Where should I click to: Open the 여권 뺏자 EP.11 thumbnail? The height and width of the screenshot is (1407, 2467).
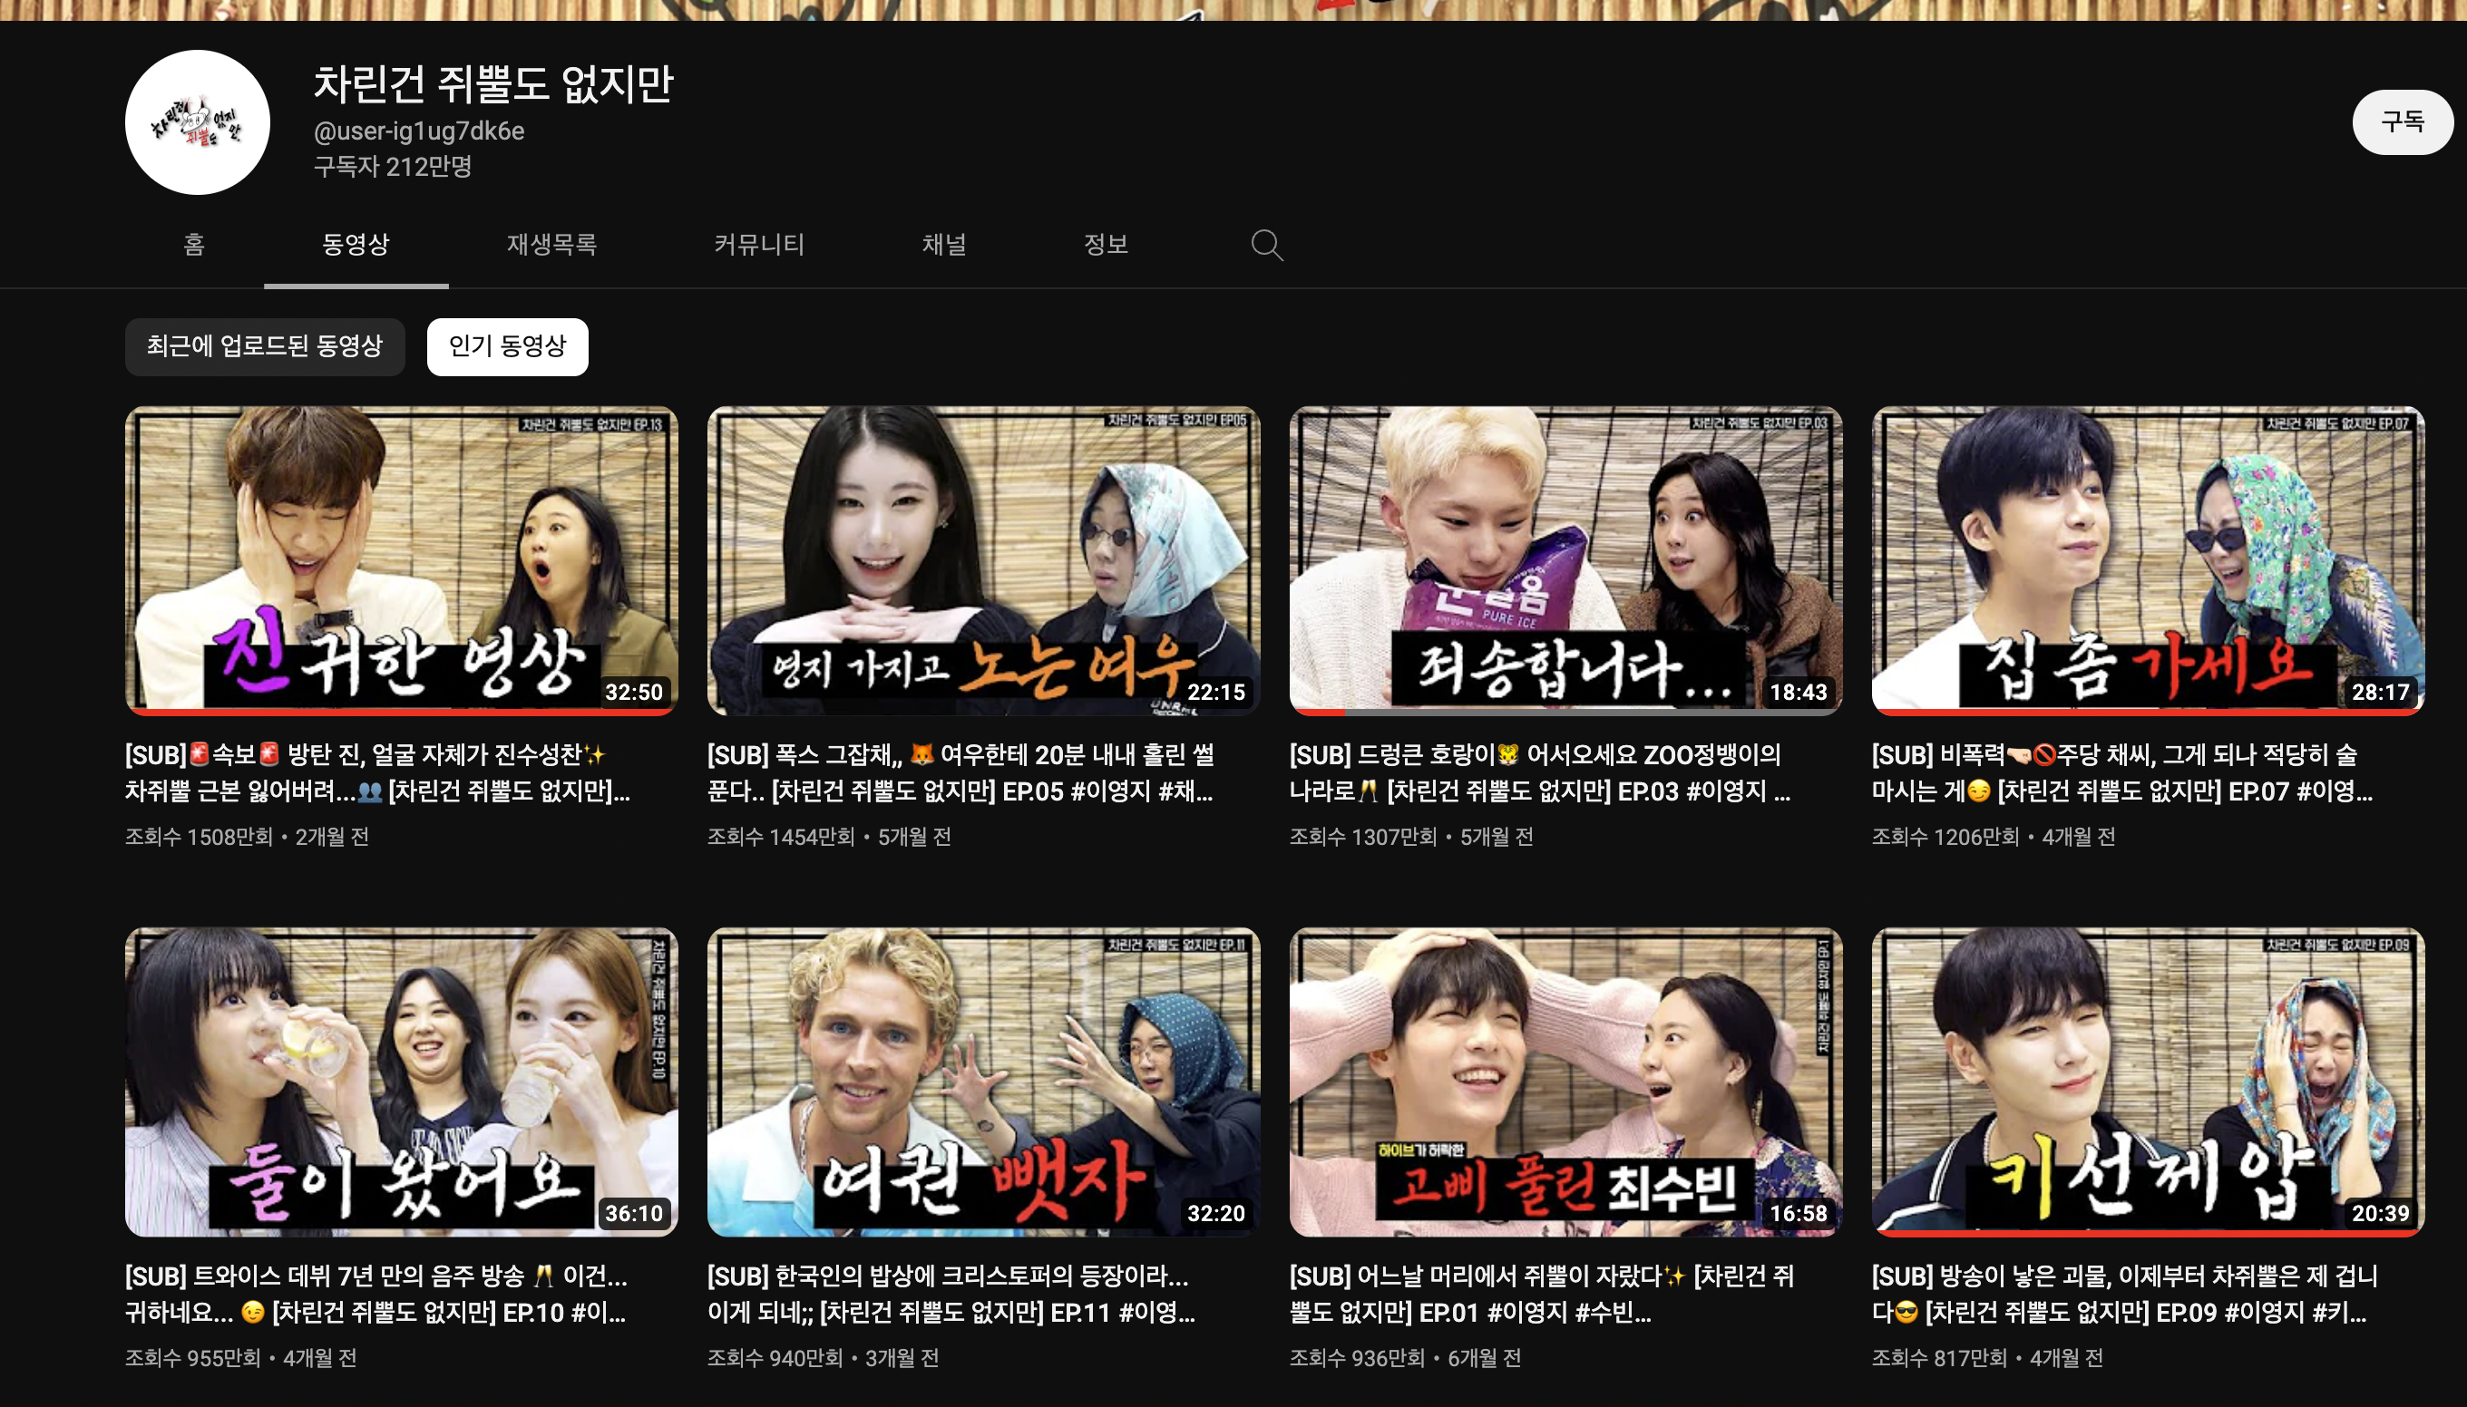point(983,1082)
